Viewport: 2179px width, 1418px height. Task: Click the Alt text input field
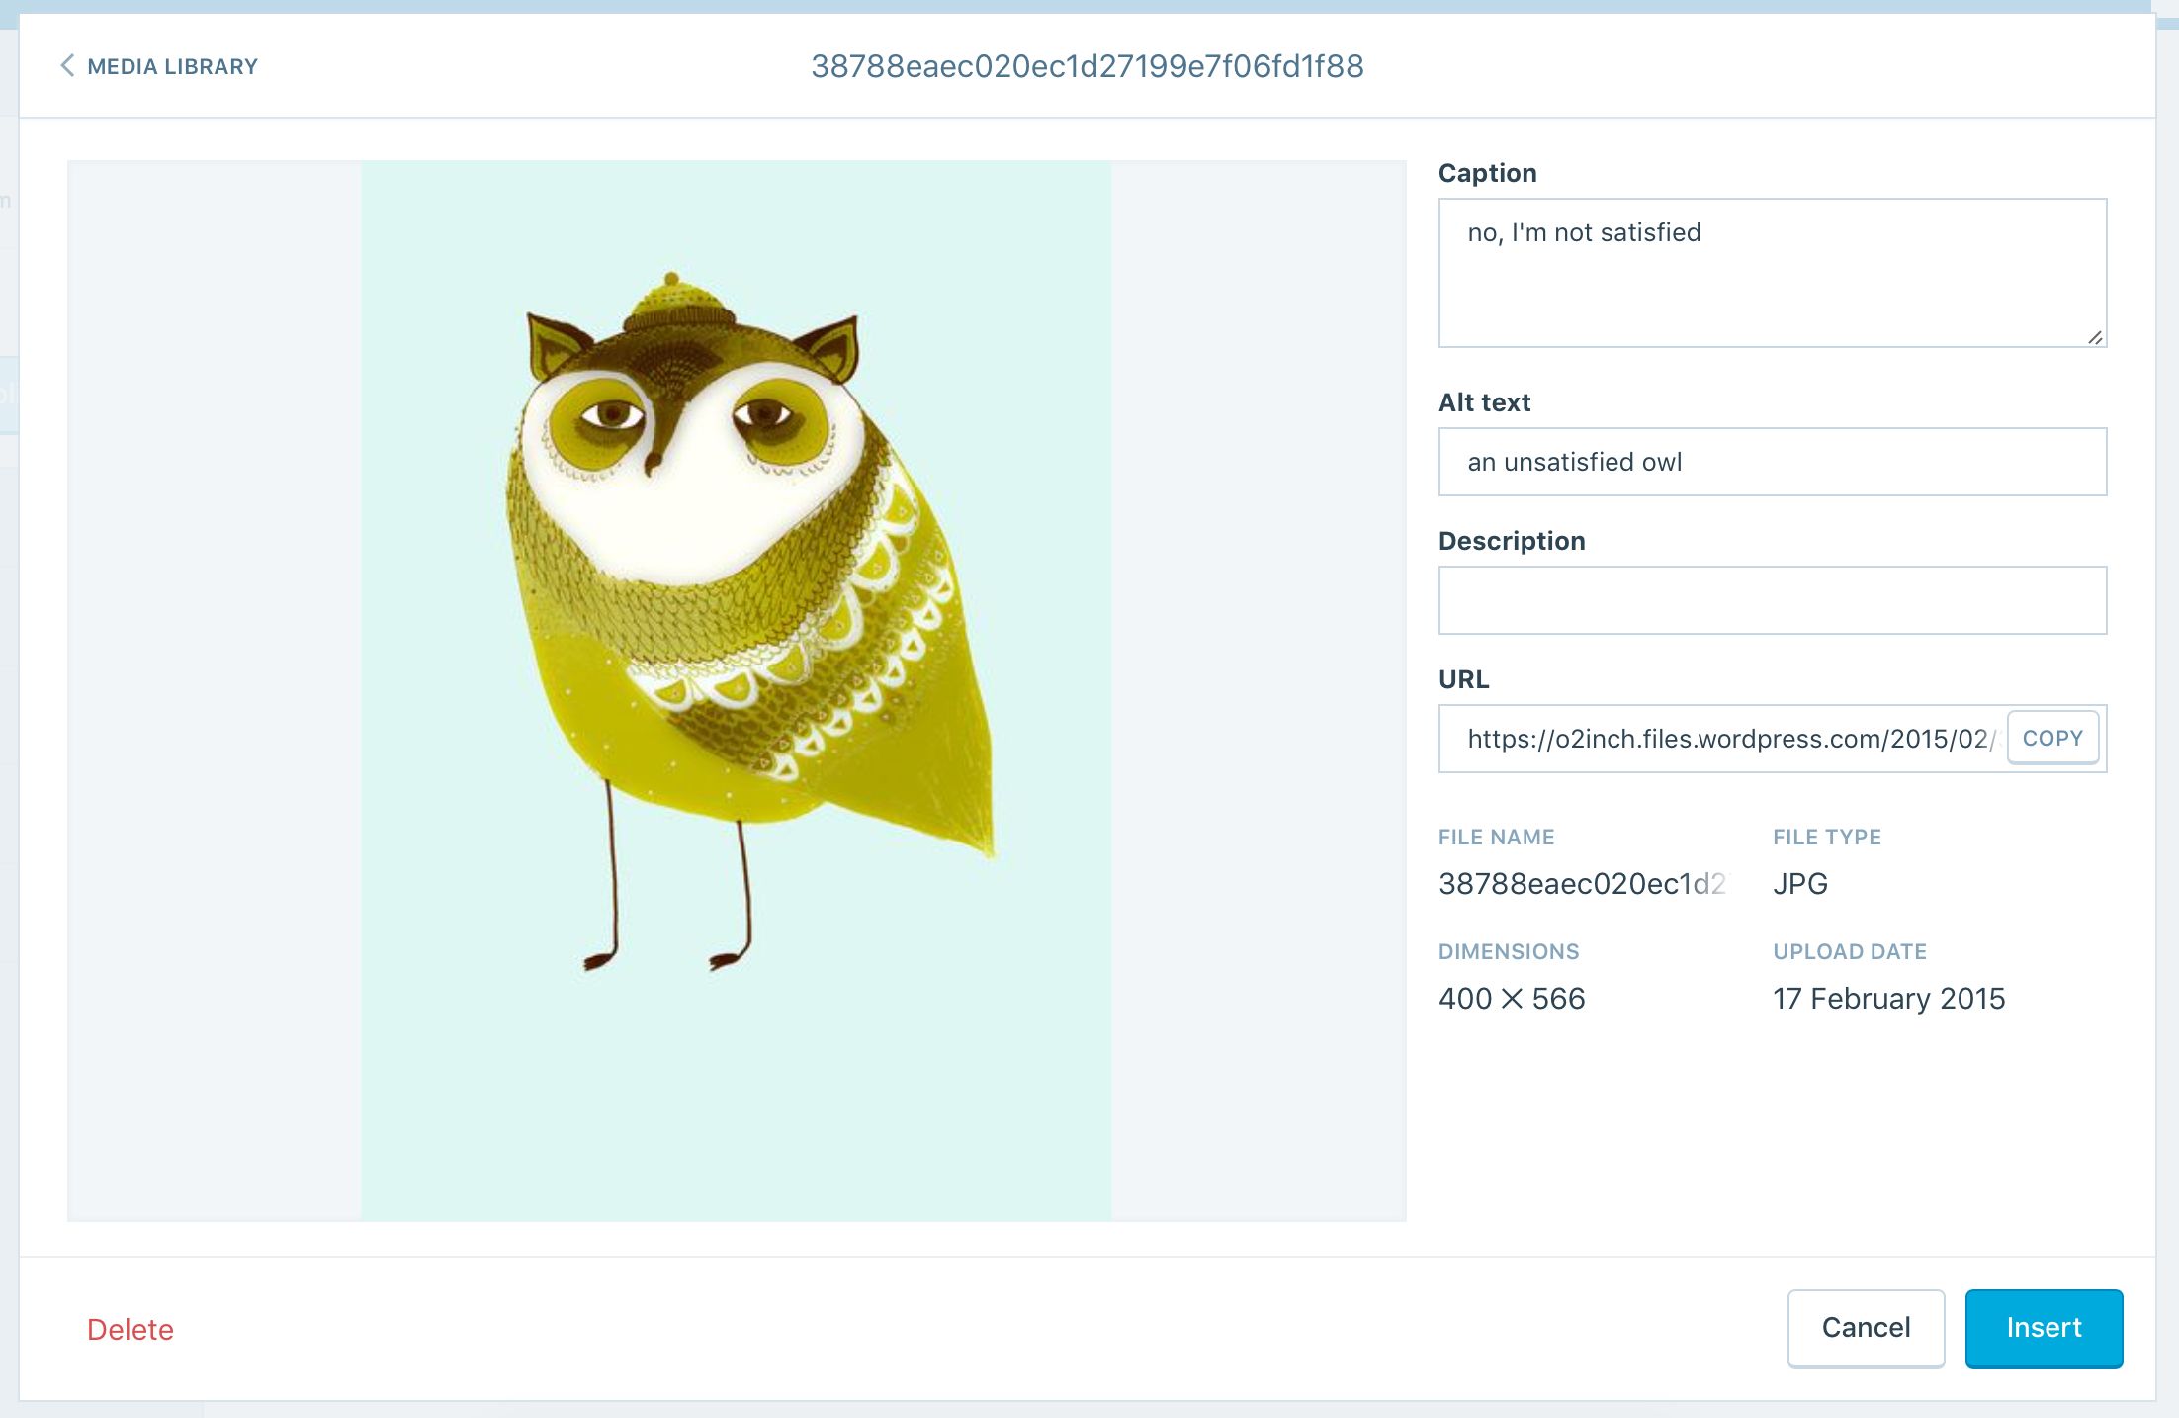[x=1773, y=462]
